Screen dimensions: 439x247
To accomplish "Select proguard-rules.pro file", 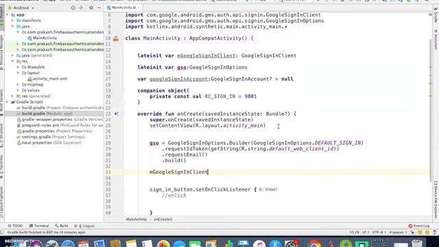I will [x=60, y=126].
